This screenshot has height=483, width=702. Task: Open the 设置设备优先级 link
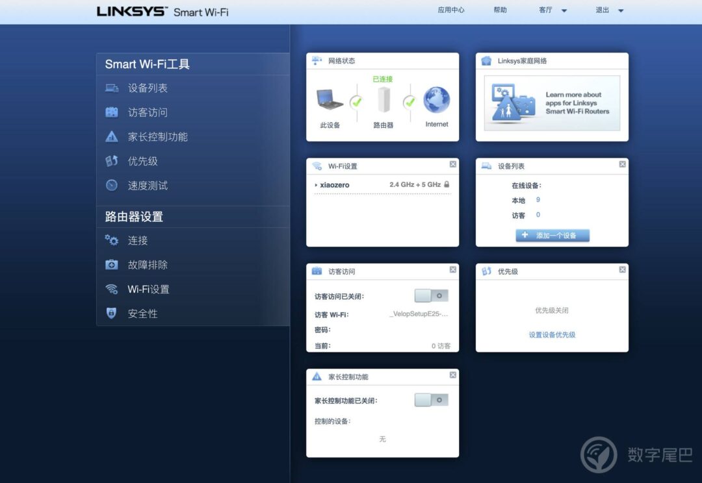click(x=552, y=334)
